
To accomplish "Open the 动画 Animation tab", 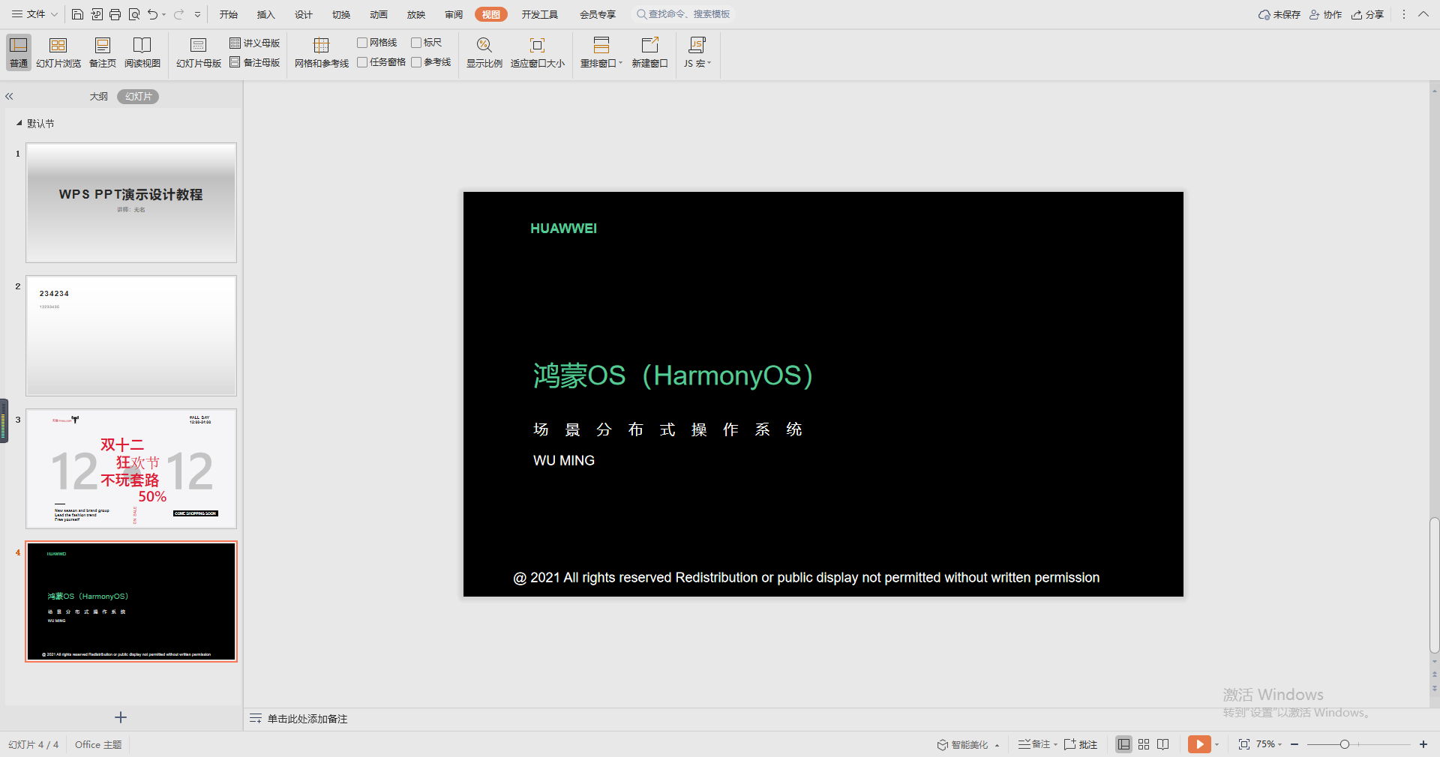I will pos(379,15).
